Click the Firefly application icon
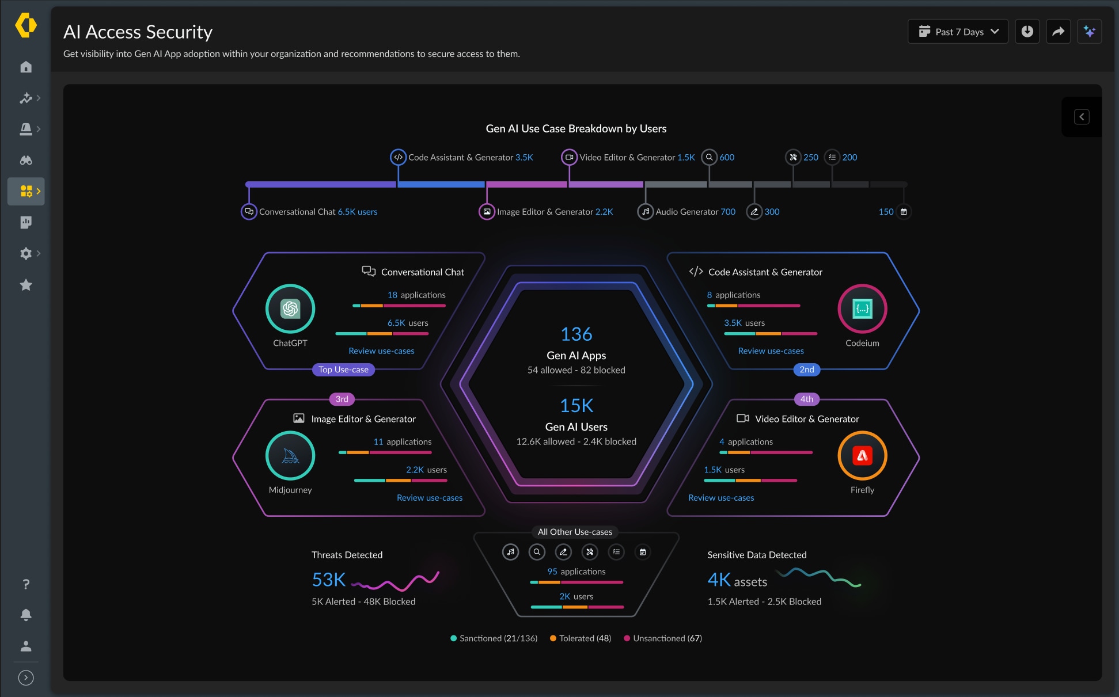 (x=860, y=455)
